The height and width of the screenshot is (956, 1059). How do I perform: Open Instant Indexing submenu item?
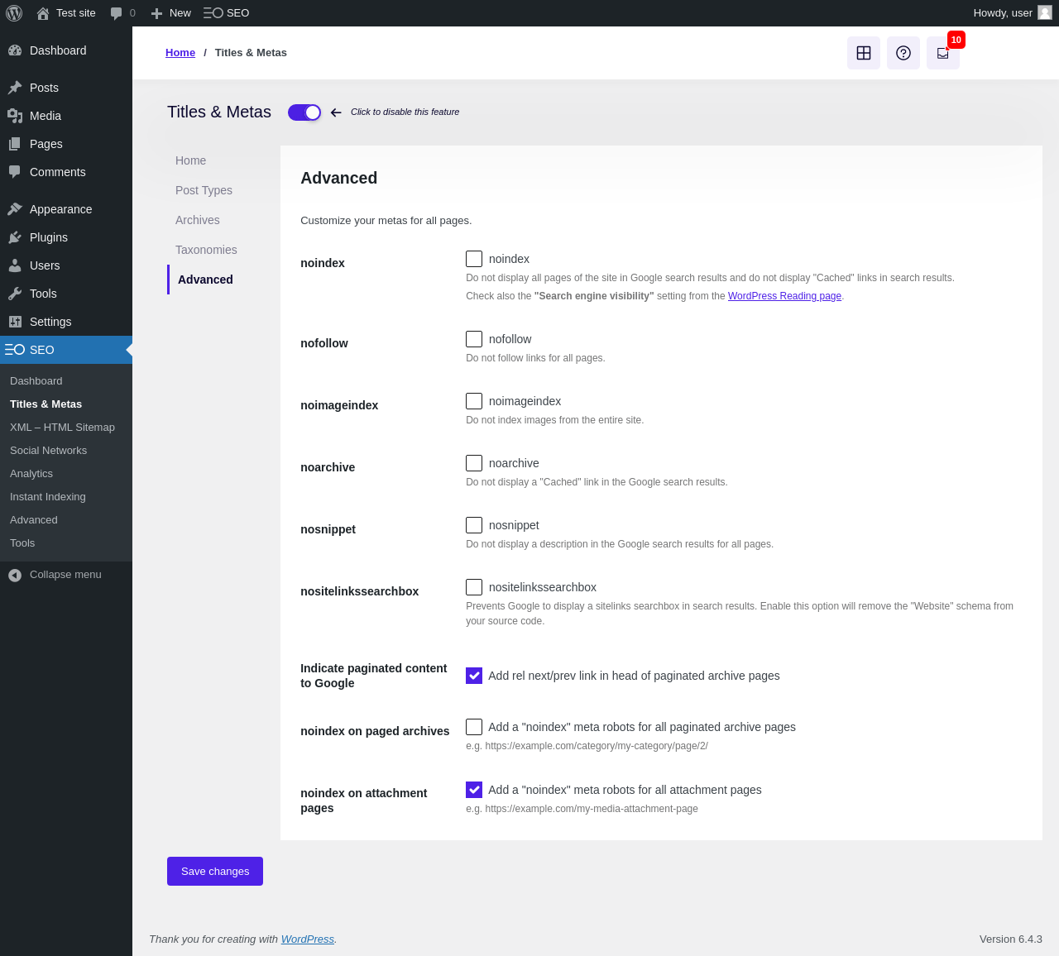point(48,497)
